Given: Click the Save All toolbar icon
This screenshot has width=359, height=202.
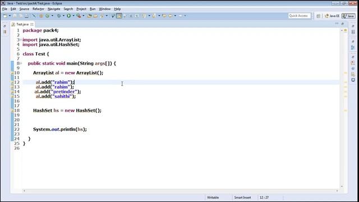Looking at the screenshot, I should (21, 16).
